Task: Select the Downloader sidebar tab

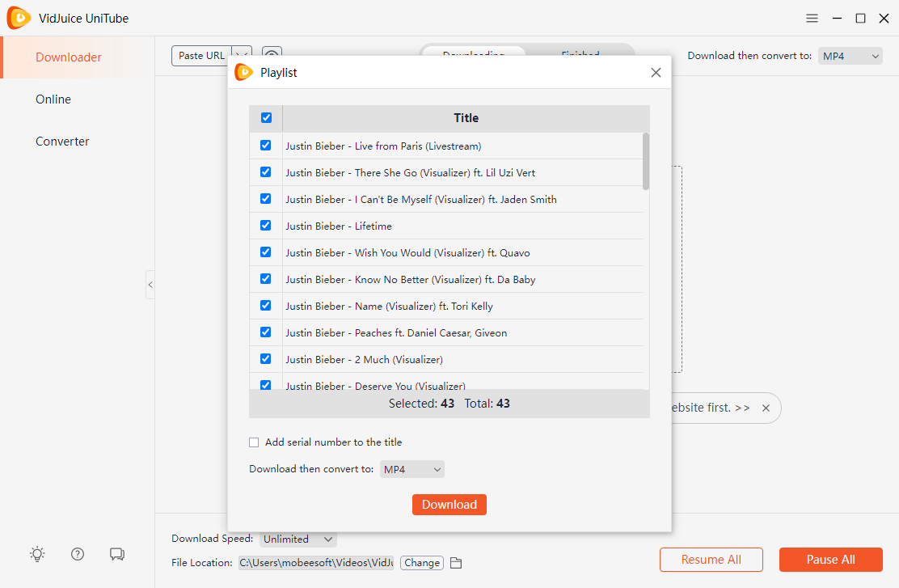Action: (68, 57)
